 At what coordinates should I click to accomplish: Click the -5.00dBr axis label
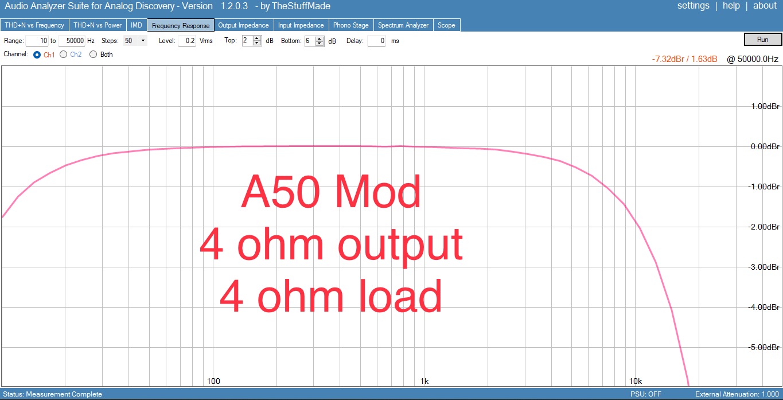[x=763, y=347]
